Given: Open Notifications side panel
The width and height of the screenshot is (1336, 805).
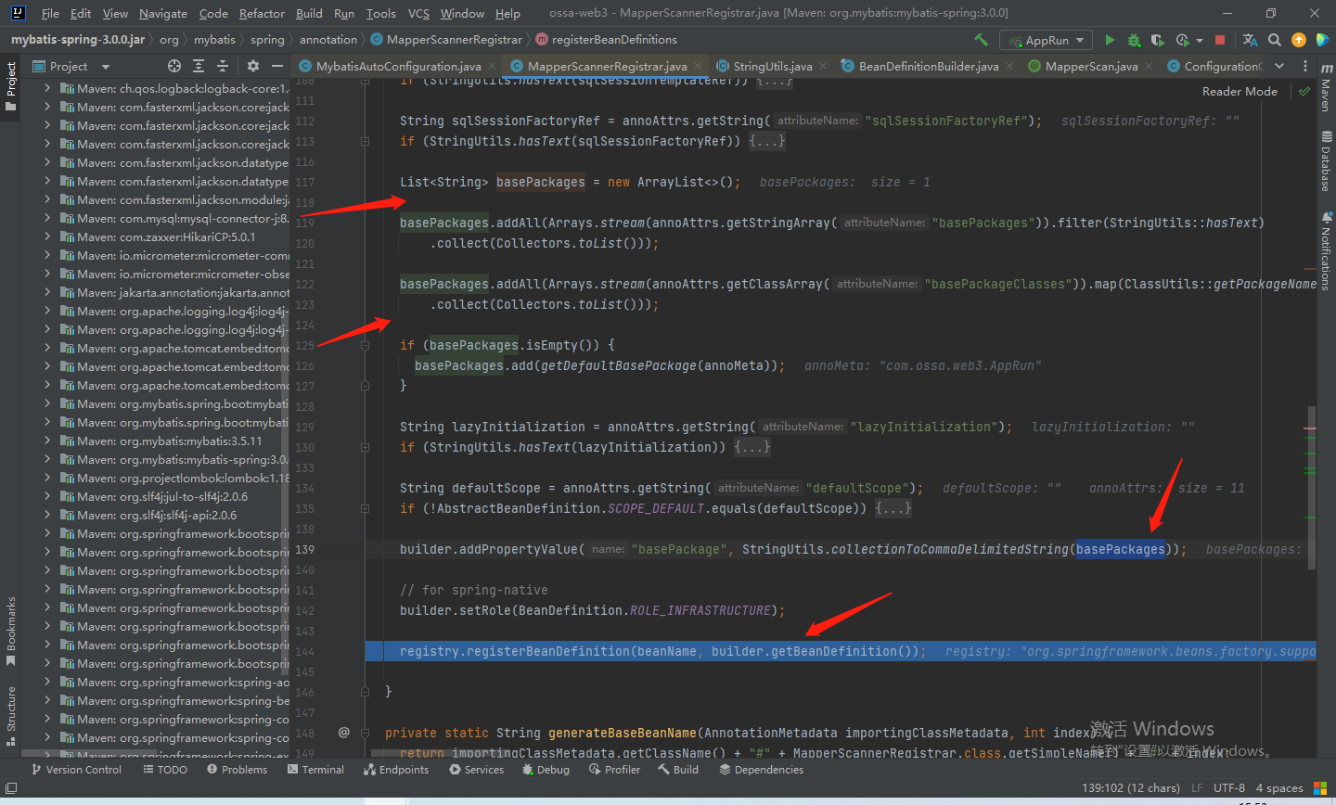Looking at the screenshot, I should pos(1326,250).
